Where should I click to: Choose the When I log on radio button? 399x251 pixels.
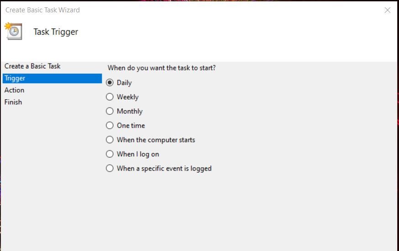(110, 154)
